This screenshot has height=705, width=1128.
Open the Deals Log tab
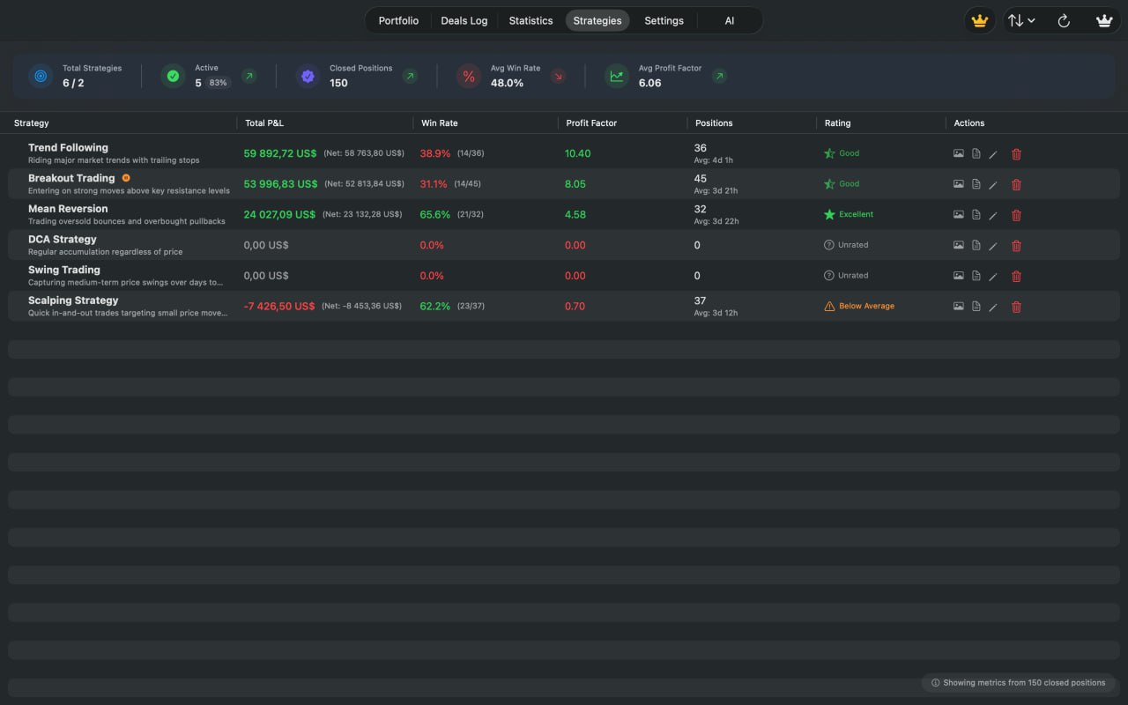pyautogui.click(x=464, y=20)
